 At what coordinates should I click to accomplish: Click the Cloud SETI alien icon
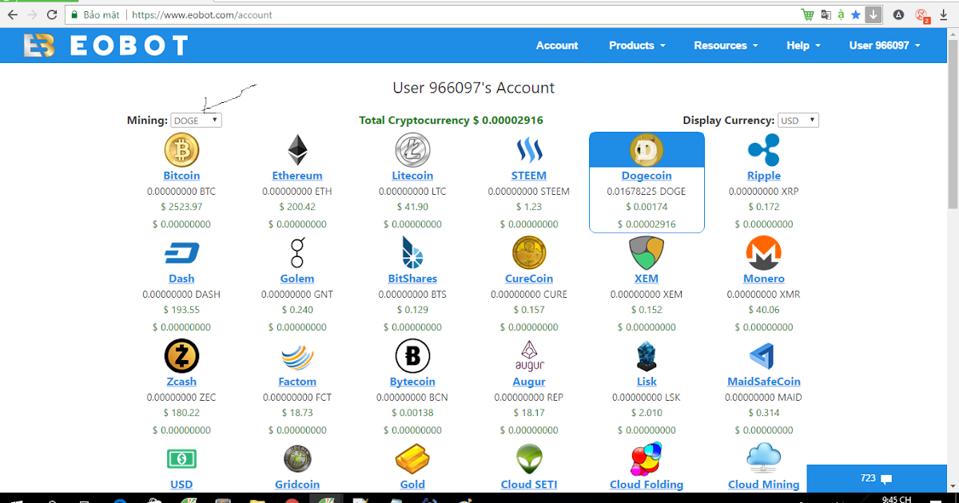(x=529, y=459)
